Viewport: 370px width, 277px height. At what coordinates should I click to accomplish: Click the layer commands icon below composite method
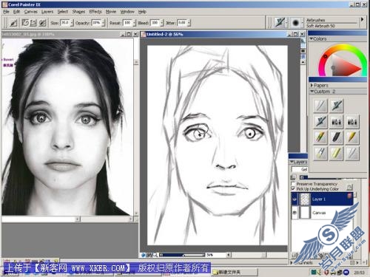293,177
